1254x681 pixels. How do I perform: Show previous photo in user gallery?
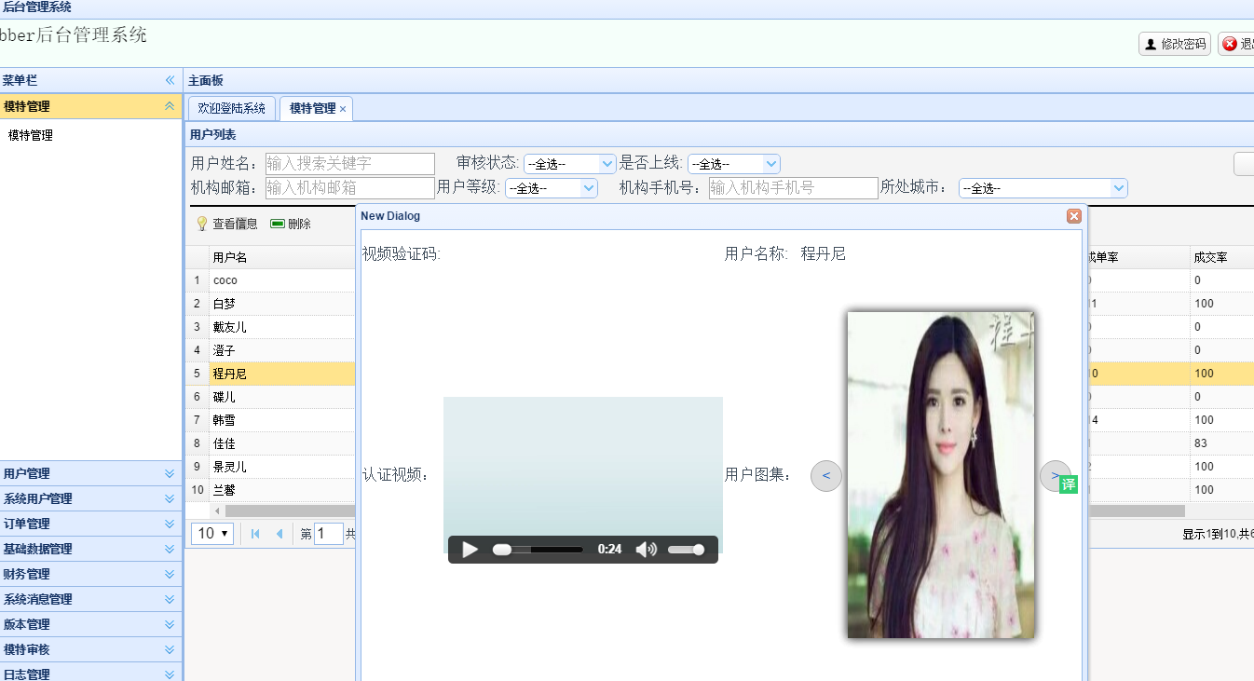point(826,476)
